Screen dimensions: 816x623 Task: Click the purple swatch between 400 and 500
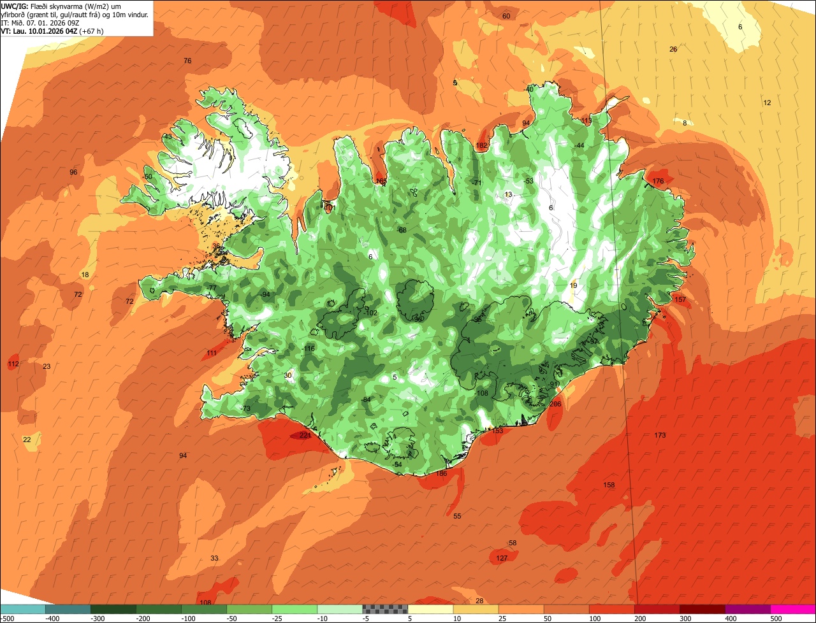(748, 609)
